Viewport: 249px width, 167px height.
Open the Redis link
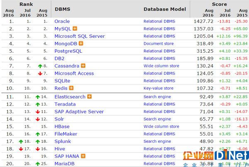point(61,88)
